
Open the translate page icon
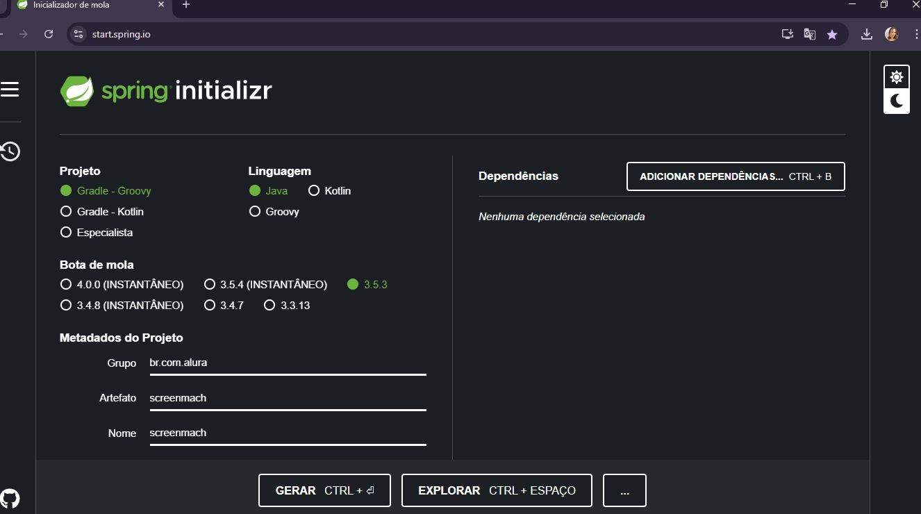click(809, 34)
